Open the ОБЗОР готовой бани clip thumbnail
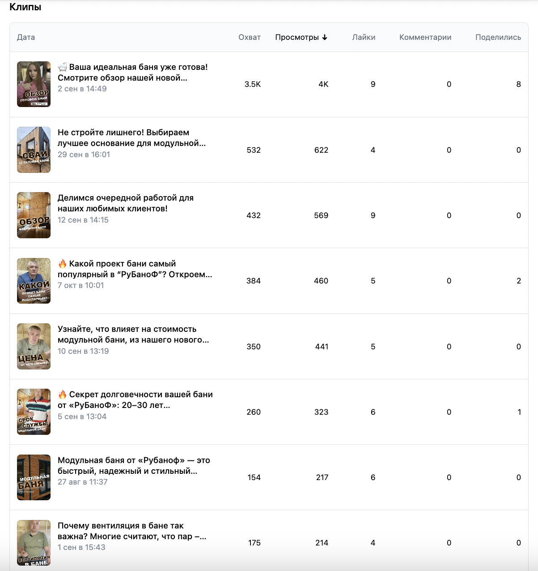The width and height of the screenshot is (538, 571). (34, 84)
